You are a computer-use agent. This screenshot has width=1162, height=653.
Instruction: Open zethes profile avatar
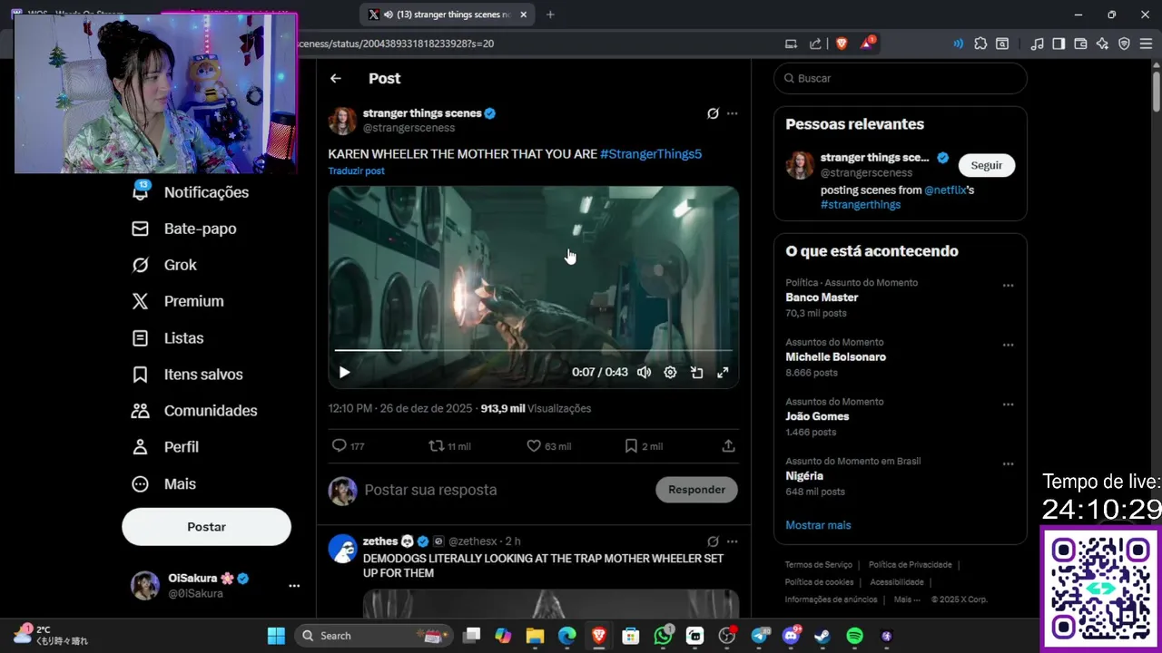342,549
